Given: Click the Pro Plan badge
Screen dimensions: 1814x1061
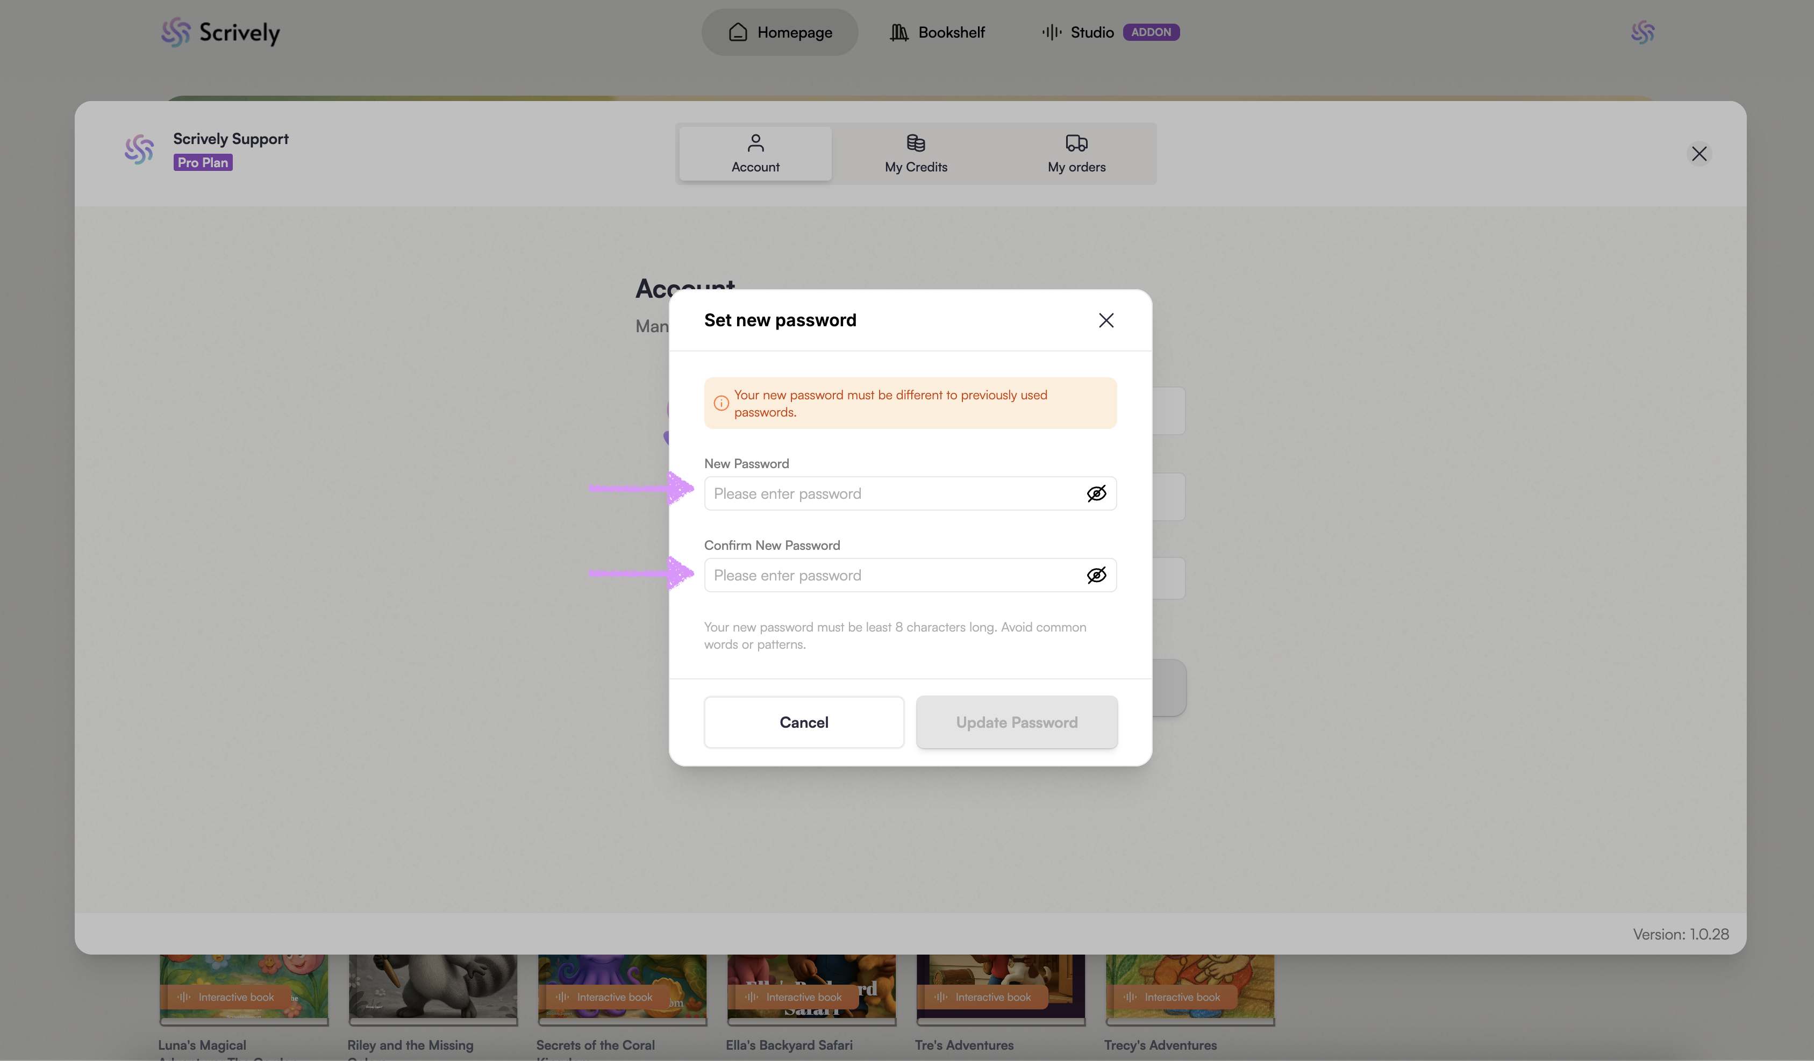Looking at the screenshot, I should click(x=203, y=163).
